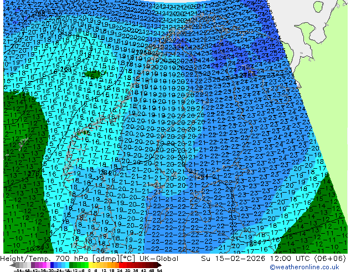The image size is (351, 272).
Task: Click the dark navy blue legend swatch
Action: tap(52, 265)
